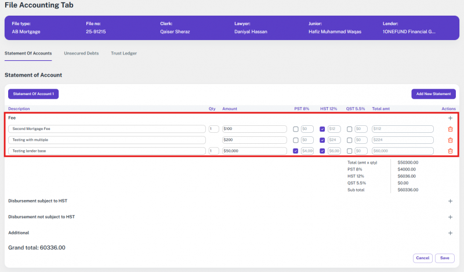Viewport: 464px width, 272px height.
Task: Switch to the Unsecured Debts tab
Action: click(81, 53)
